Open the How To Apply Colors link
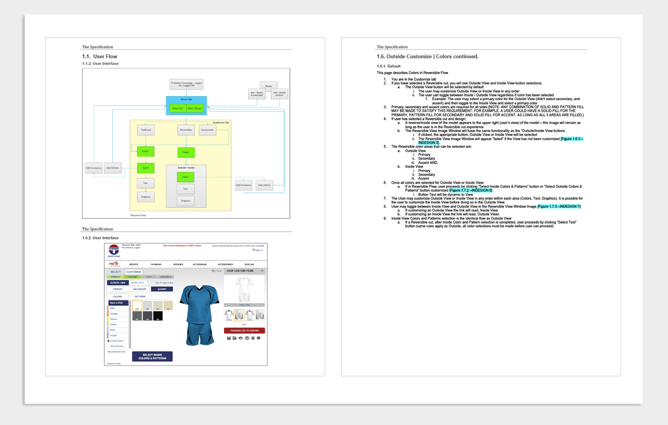 tap(164, 283)
